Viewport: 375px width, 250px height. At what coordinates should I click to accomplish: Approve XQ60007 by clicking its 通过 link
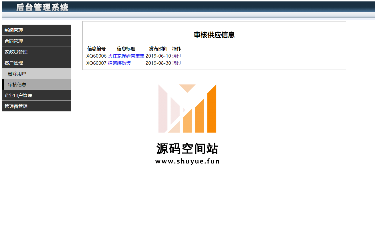tap(176, 63)
